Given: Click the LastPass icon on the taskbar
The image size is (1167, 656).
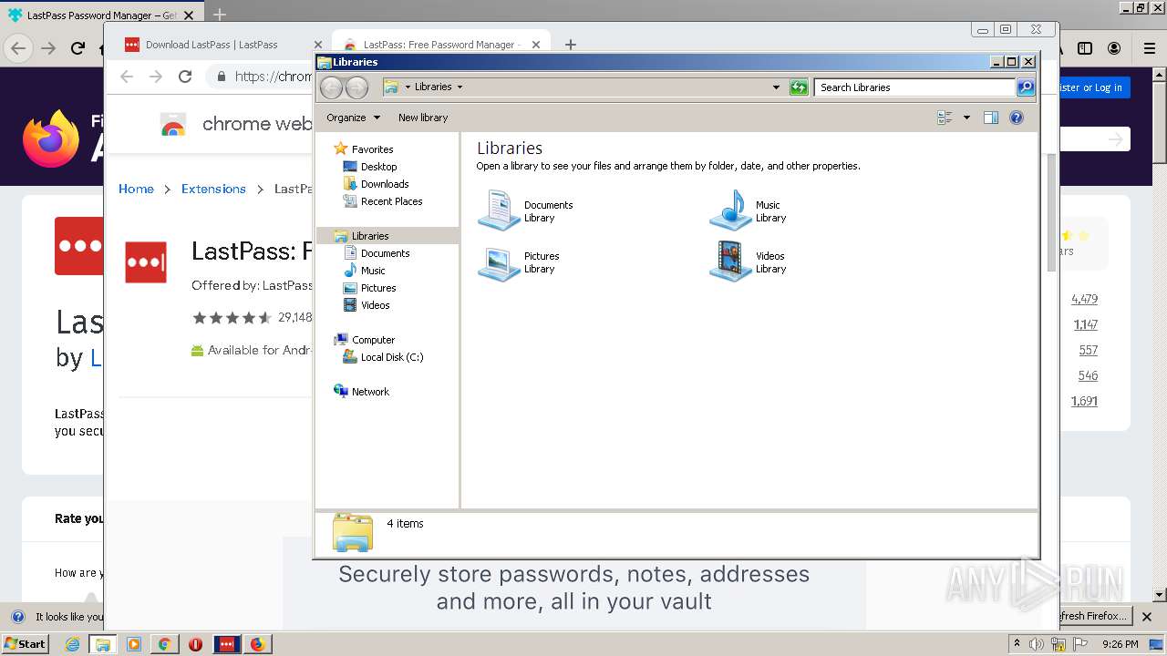Looking at the screenshot, I should pyautogui.click(x=226, y=644).
